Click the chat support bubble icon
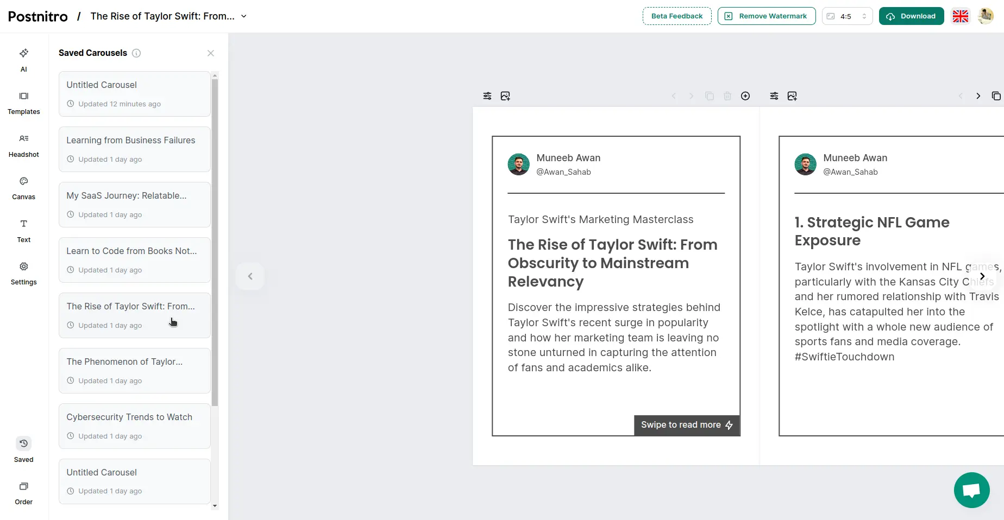Viewport: 1004px width, 520px height. click(x=971, y=490)
